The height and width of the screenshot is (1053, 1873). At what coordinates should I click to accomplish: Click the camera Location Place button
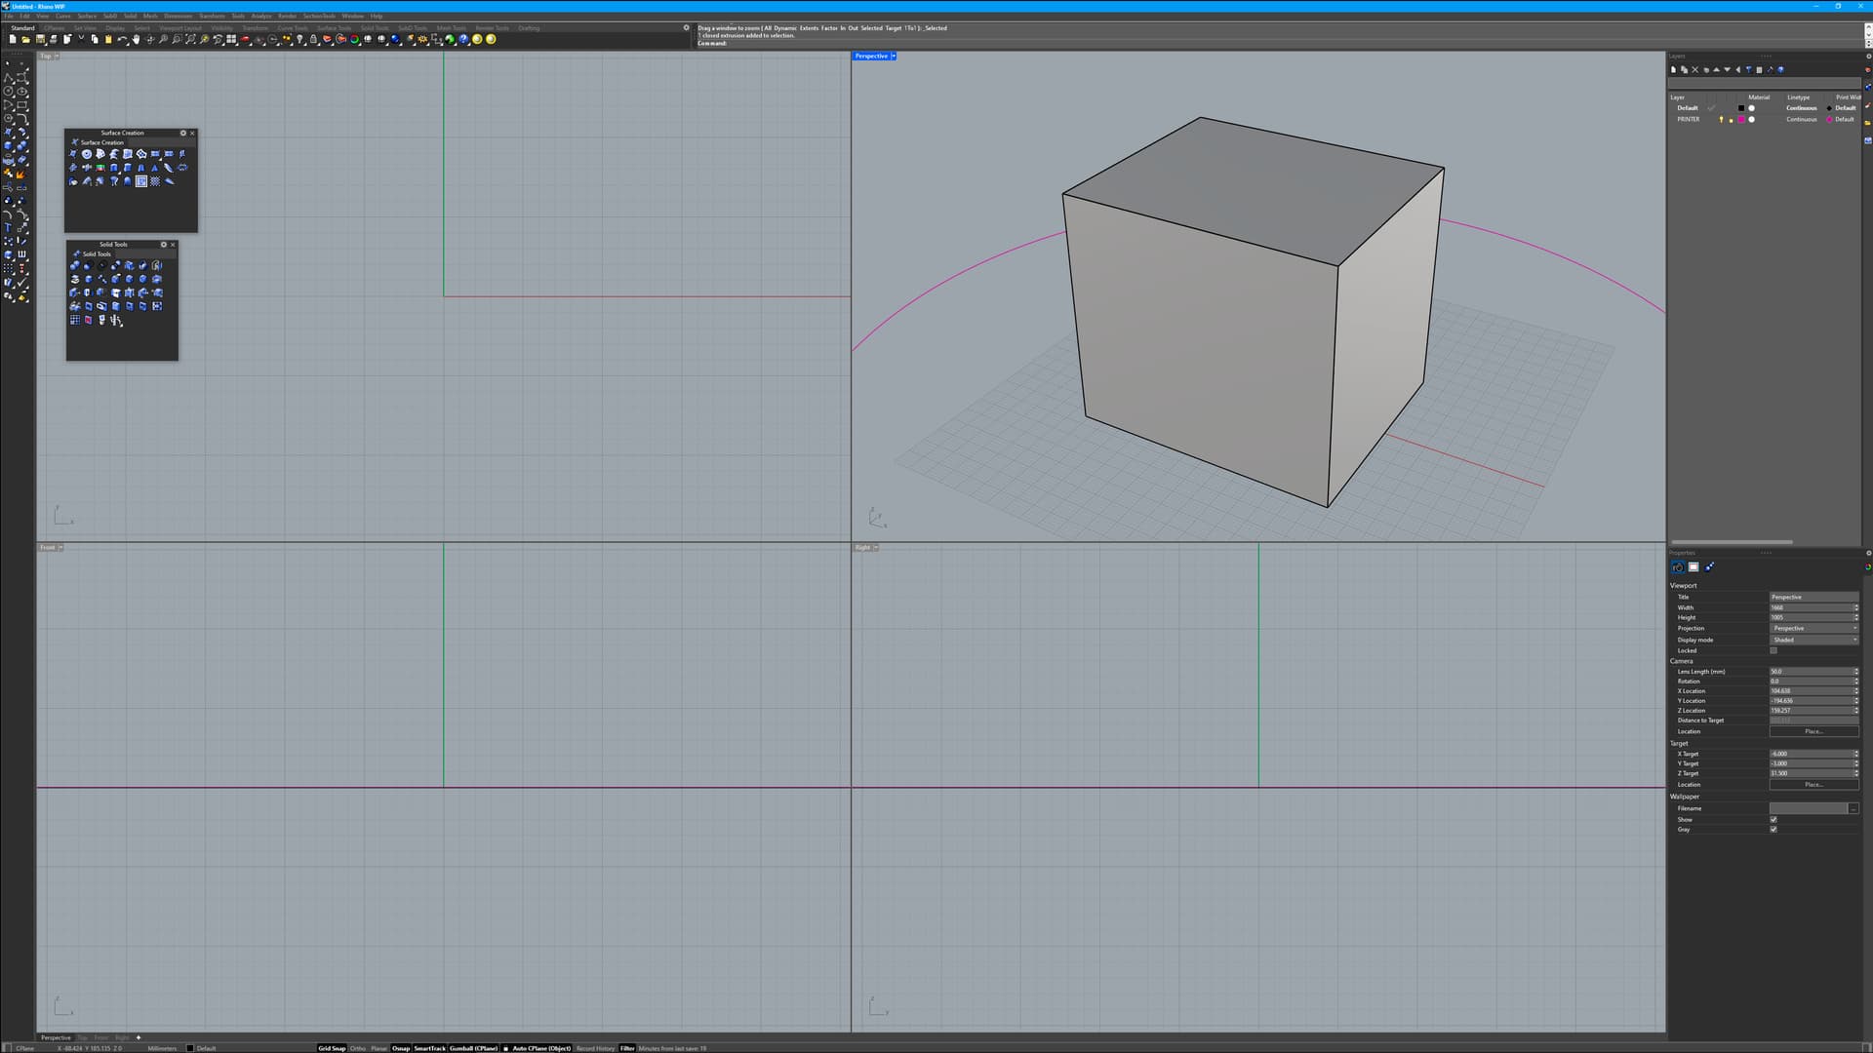[x=1813, y=731]
